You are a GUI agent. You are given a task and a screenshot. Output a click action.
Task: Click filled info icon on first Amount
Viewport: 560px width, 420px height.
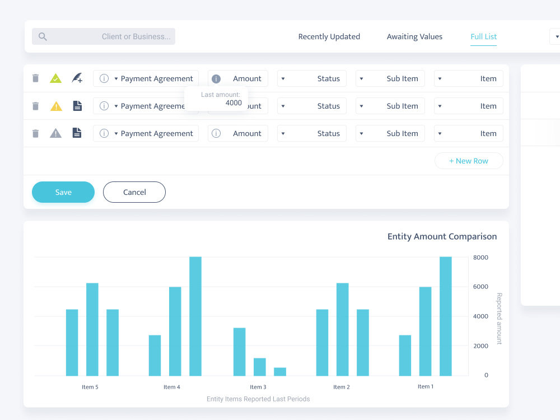pos(216,78)
